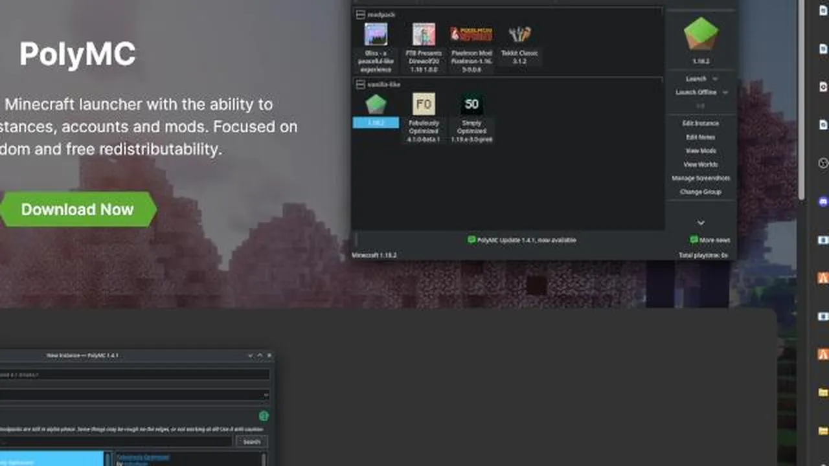This screenshot has width=829, height=466.
Task: Select the Tekkit Classic instance icon
Action: (519, 34)
